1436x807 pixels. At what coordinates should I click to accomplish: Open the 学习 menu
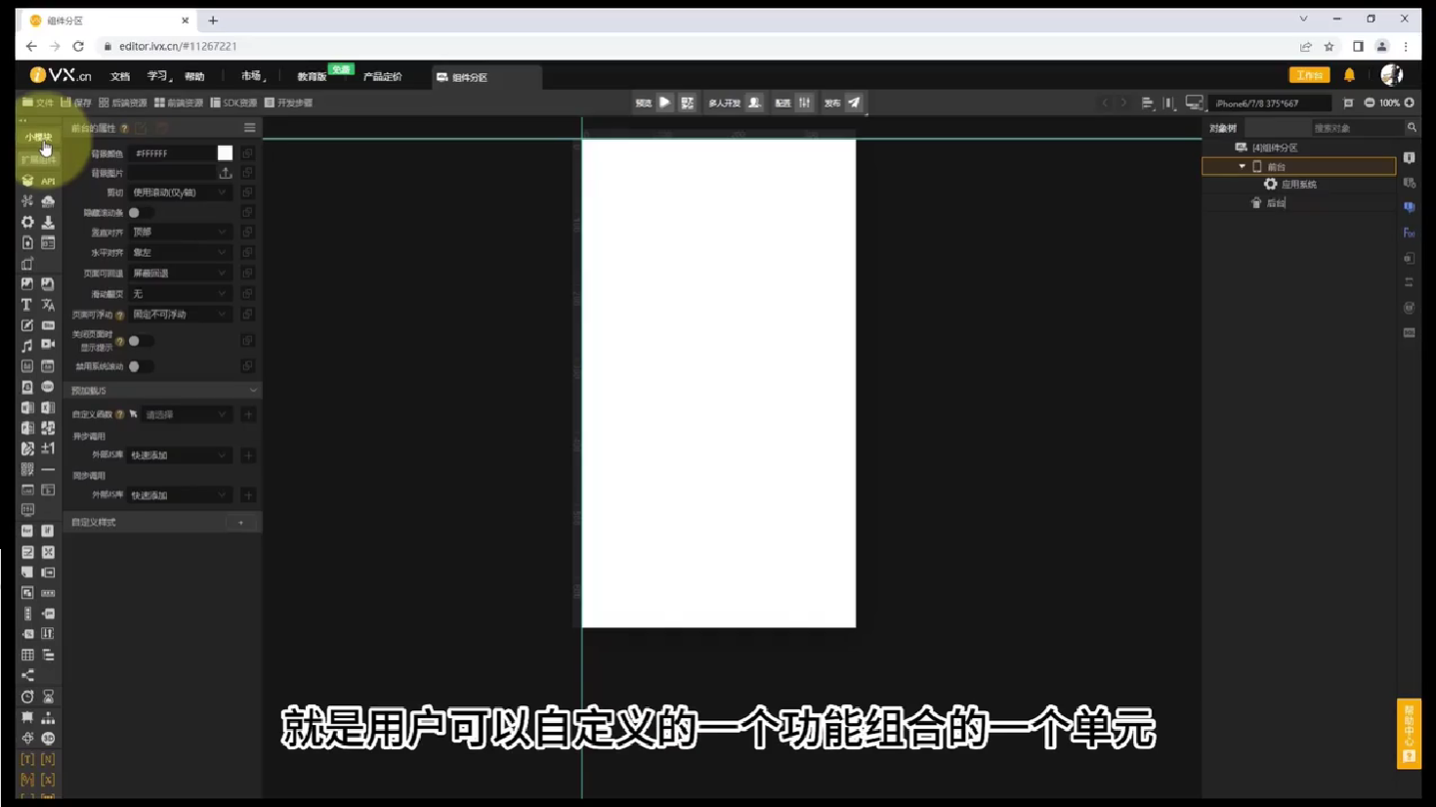point(157,76)
